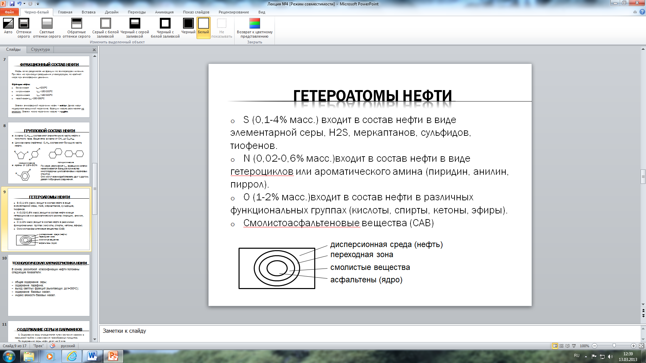Toggle the Черный color mode option
This screenshot has height=363, width=646.
pos(188,28)
